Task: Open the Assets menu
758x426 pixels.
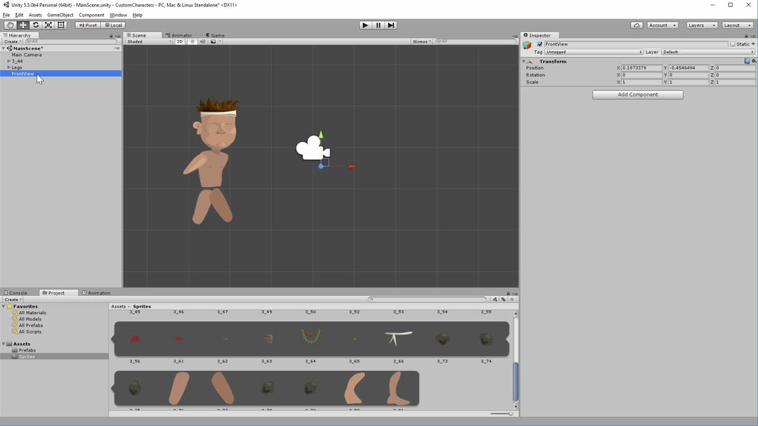Action: pyautogui.click(x=35, y=15)
